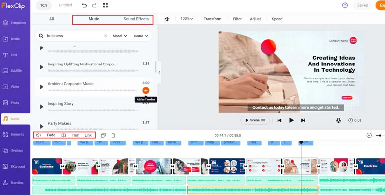Click the audio list scrollbar
Viewport: 385px width, 195px height.
(155, 67)
